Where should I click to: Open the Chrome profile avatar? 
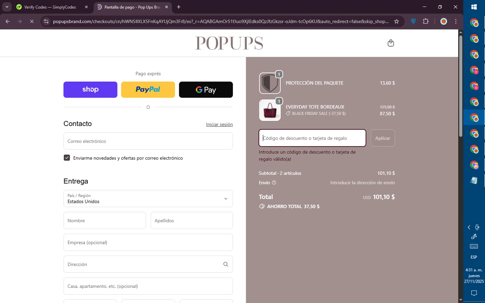444,21
